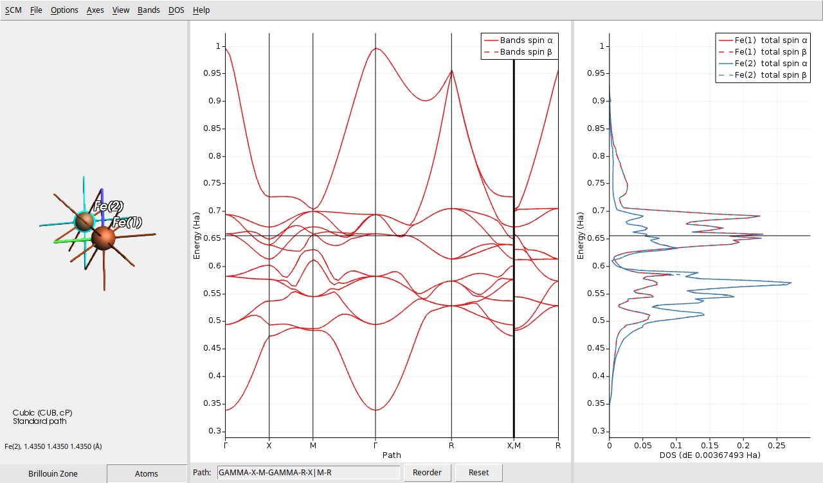Image resolution: width=823 pixels, height=483 pixels.
Task: Click the Fe(2) coordinates label
Action: pos(53,445)
